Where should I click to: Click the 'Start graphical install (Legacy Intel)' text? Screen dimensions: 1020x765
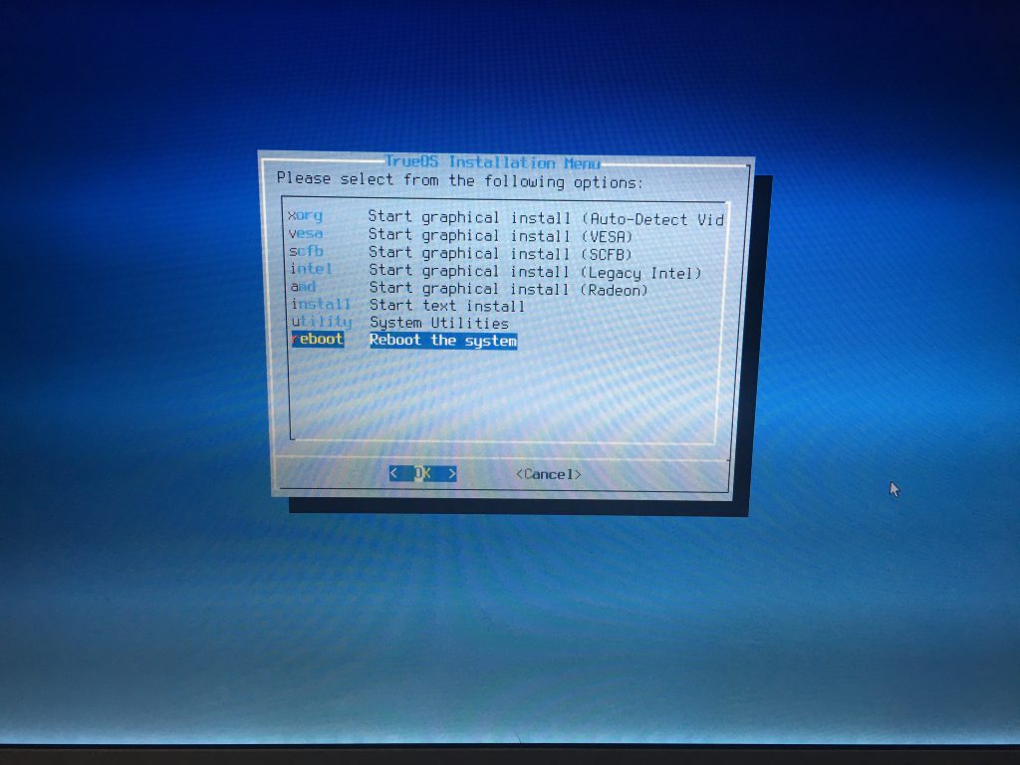pos(535,271)
